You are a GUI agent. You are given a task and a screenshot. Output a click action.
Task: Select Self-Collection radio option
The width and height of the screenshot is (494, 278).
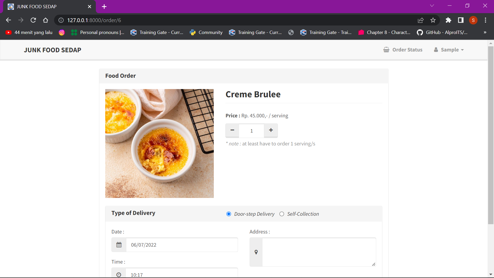click(x=282, y=214)
